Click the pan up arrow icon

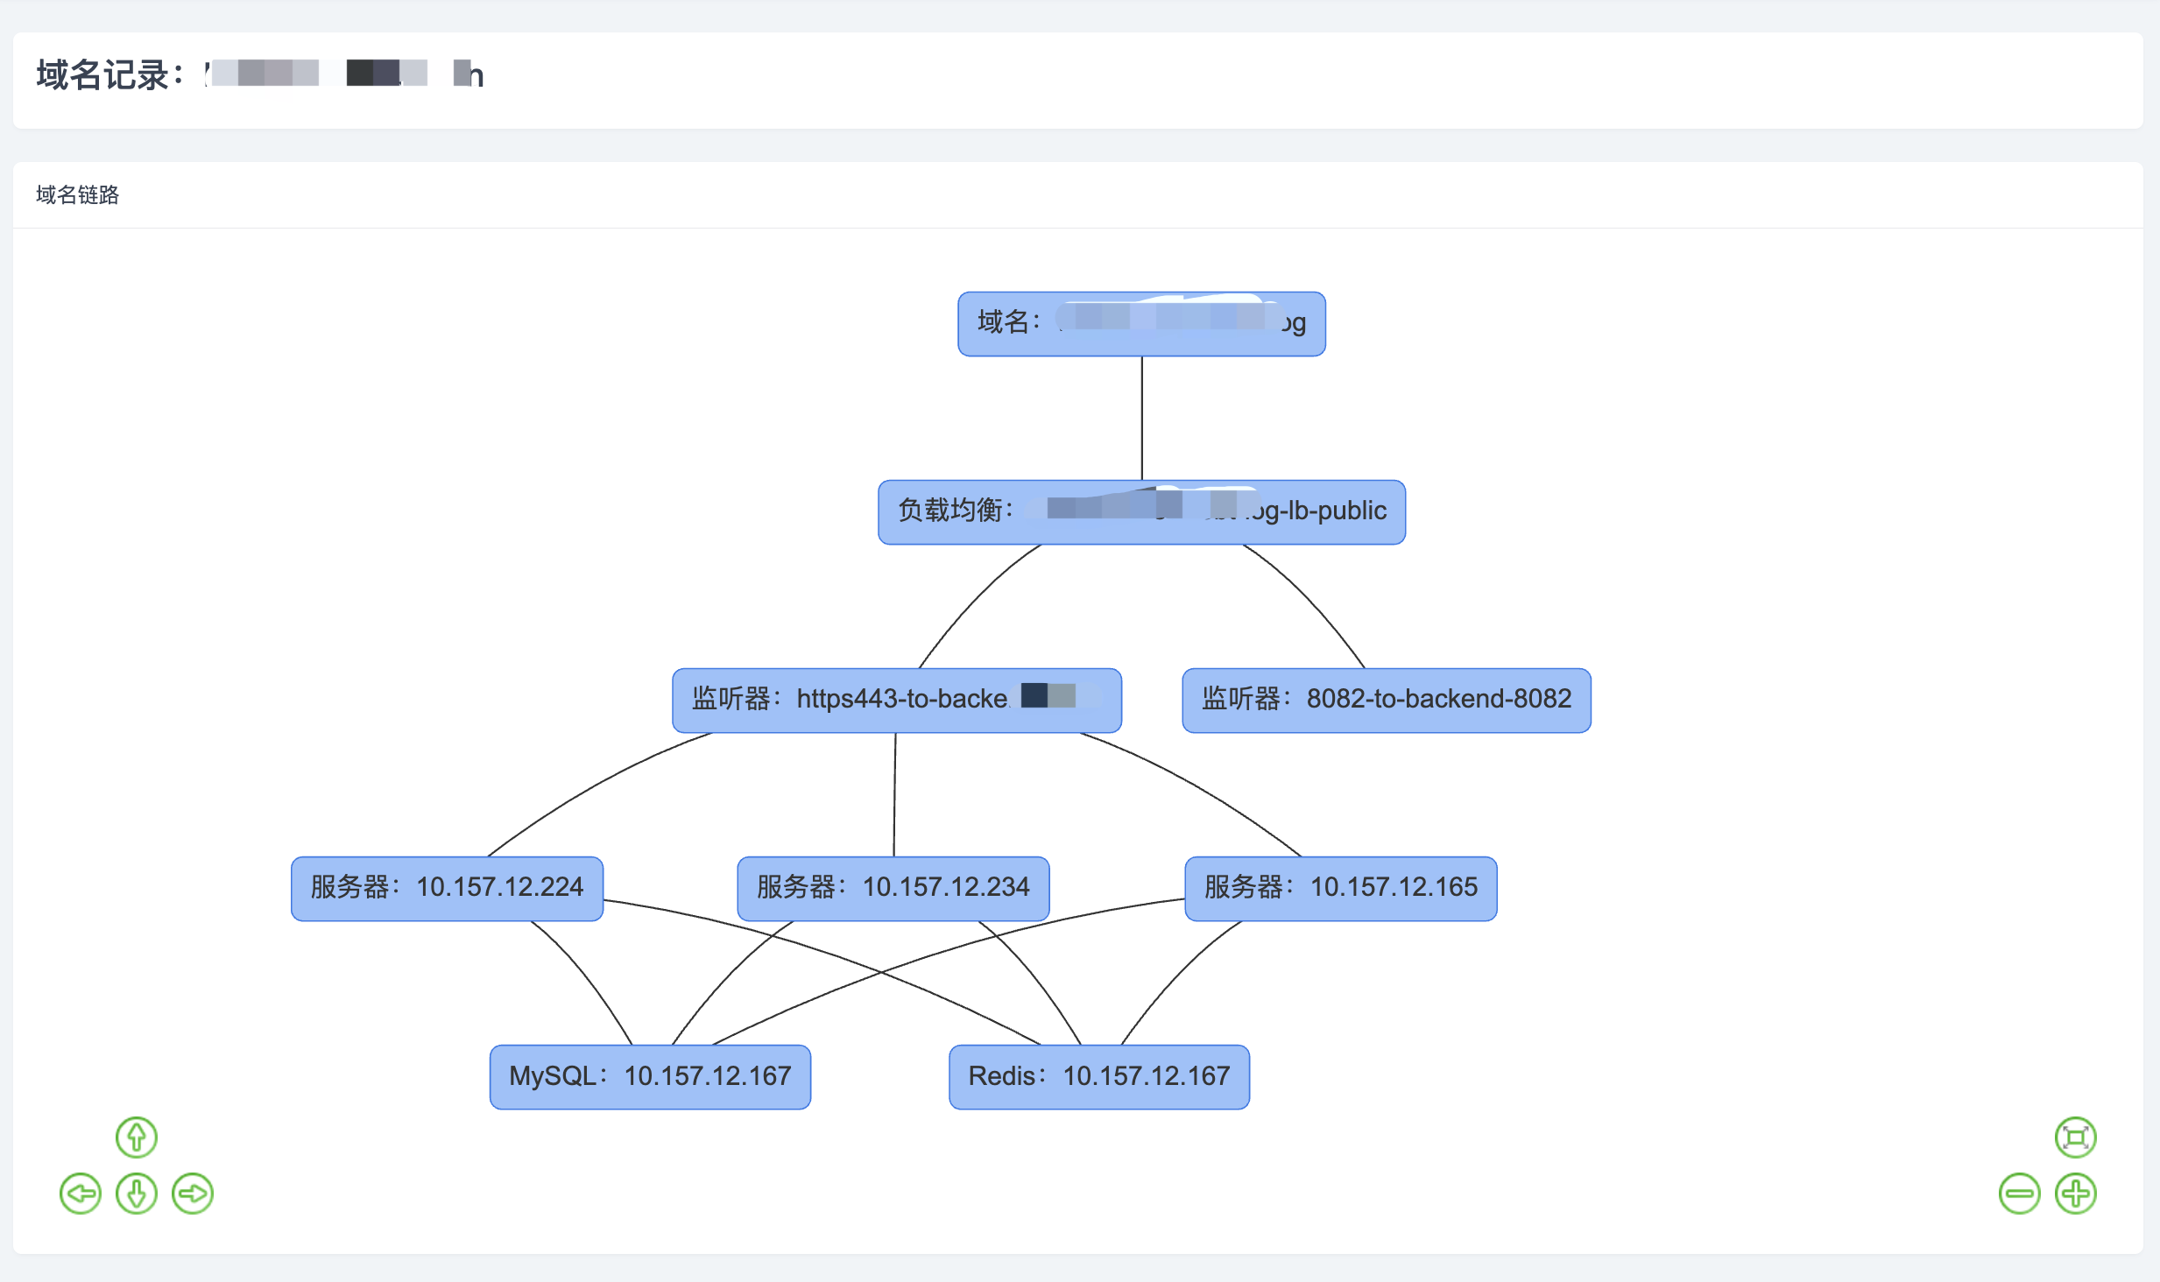click(x=137, y=1138)
